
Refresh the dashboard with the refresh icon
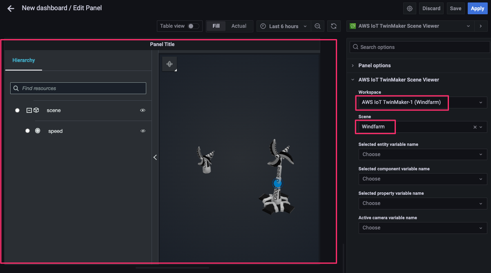pos(334,26)
